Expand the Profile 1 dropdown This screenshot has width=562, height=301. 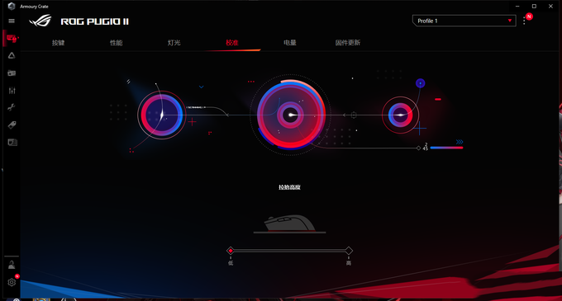464,21
